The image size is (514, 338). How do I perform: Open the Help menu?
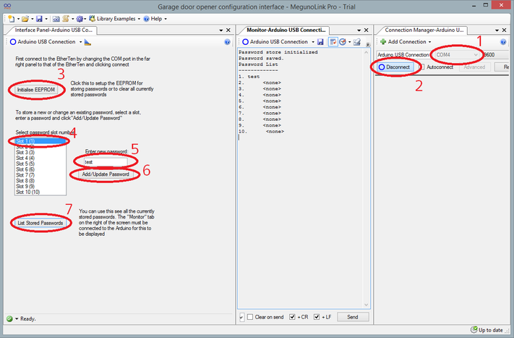155,19
